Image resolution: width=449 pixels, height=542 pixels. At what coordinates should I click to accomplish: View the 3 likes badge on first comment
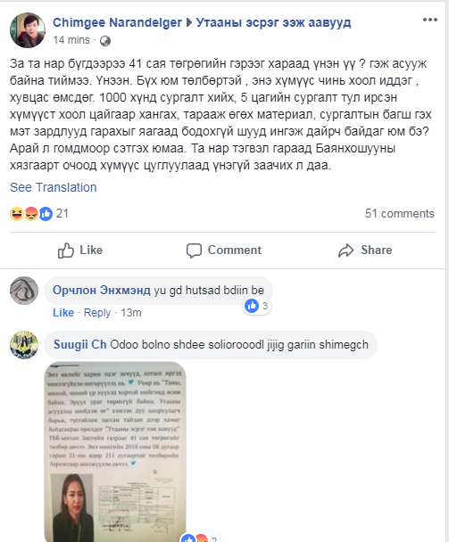coord(256,306)
